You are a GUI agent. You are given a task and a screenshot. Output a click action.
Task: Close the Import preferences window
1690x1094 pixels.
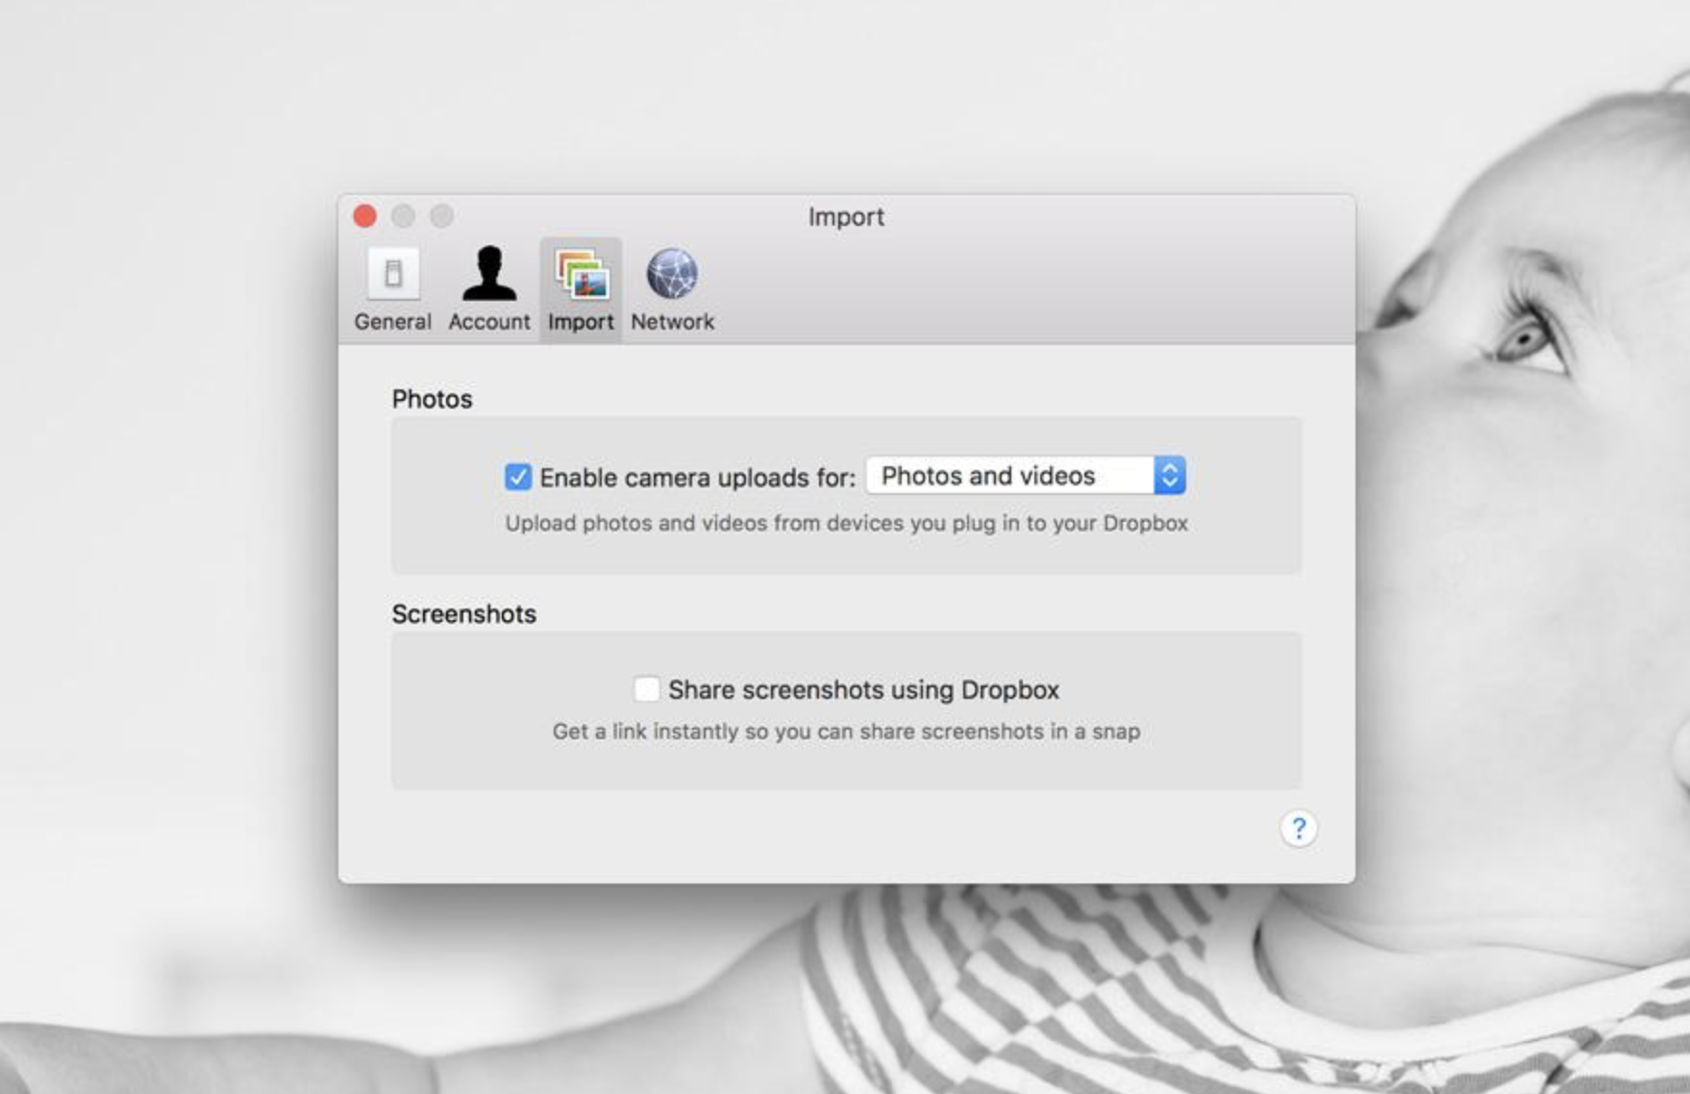click(x=365, y=216)
